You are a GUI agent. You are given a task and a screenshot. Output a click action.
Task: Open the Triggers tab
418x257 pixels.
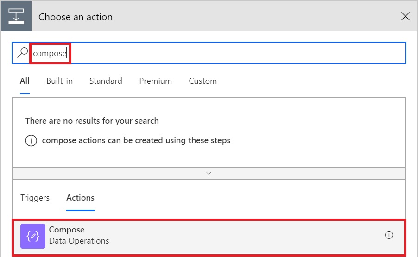[x=35, y=198]
